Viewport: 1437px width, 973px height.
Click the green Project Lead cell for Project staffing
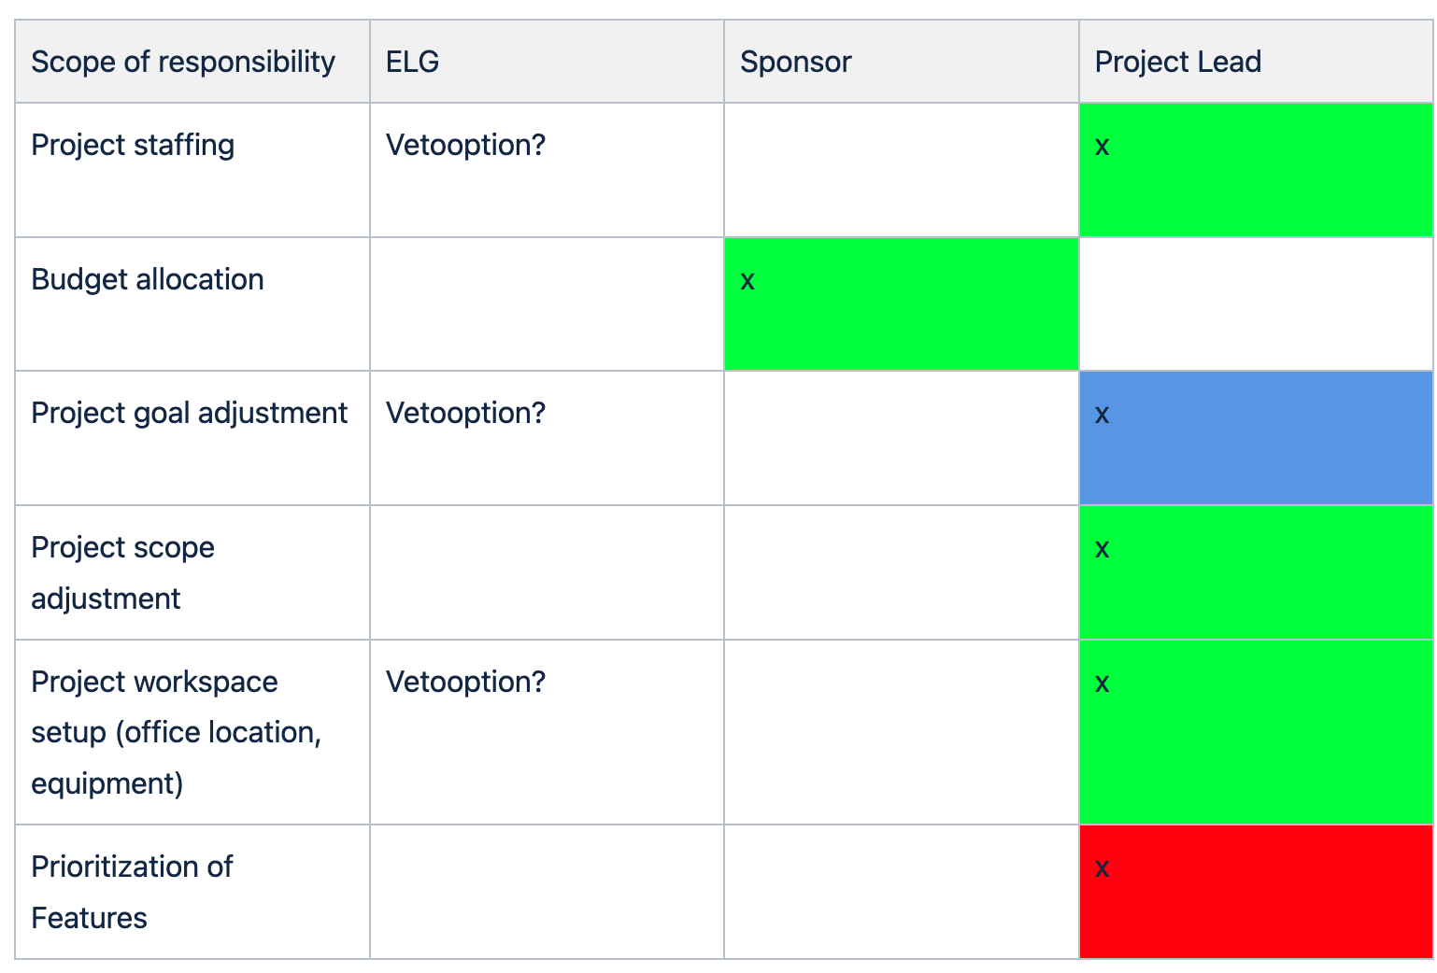(x=1255, y=170)
